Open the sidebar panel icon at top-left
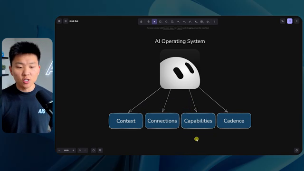 (x=59, y=21)
